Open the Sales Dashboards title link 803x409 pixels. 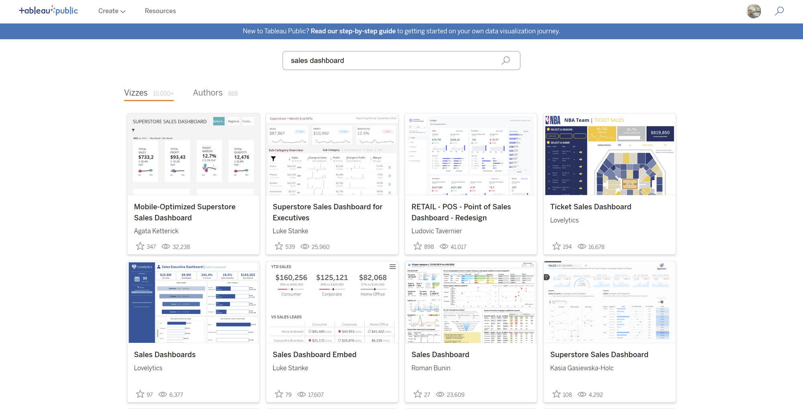165,355
